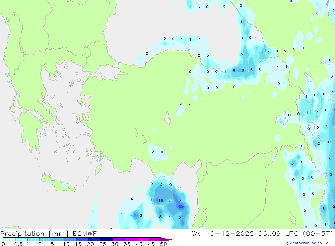The width and height of the screenshot is (335, 246).
Task: Select the 10–15 mm blue legend swatch
Action: pyautogui.click(x=70, y=239)
